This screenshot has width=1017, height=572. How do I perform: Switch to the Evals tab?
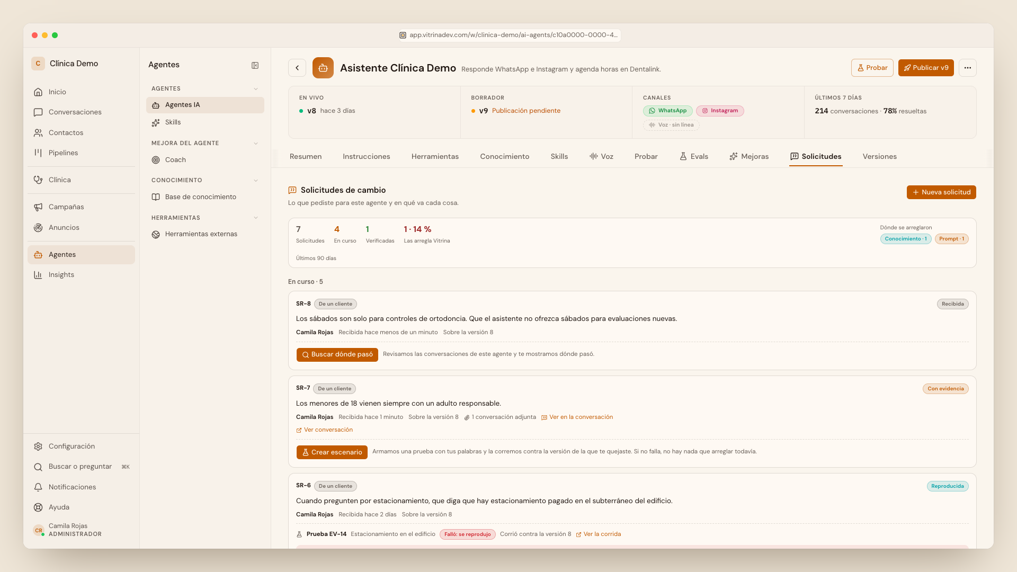click(694, 157)
